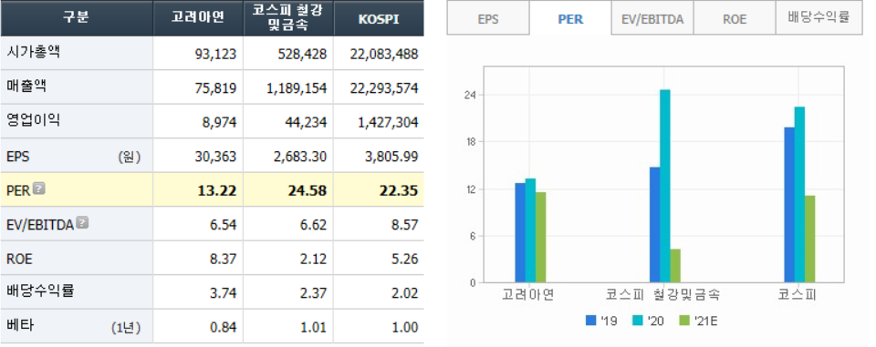Click the 2.02 dividend yield value

click(405, 293)
